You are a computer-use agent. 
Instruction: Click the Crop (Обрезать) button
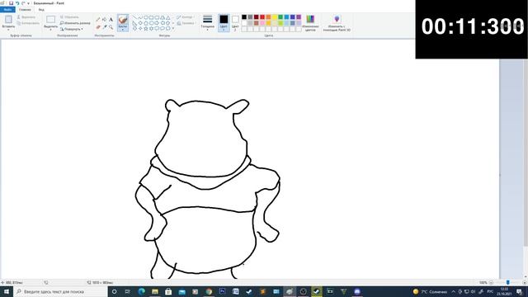coord(69,17)
